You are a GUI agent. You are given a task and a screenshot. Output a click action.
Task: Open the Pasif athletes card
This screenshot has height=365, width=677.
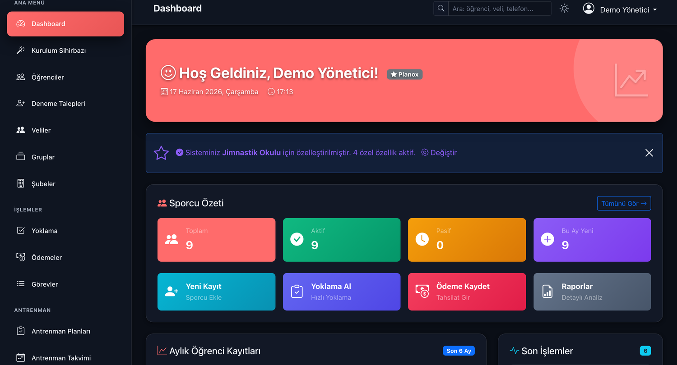[x=467, y=240]
